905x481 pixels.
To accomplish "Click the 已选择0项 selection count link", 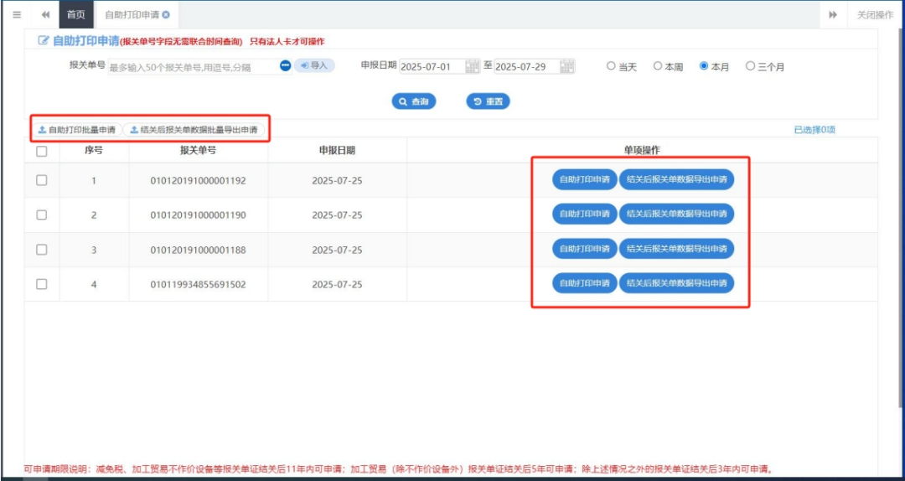I will click(814, 130).
